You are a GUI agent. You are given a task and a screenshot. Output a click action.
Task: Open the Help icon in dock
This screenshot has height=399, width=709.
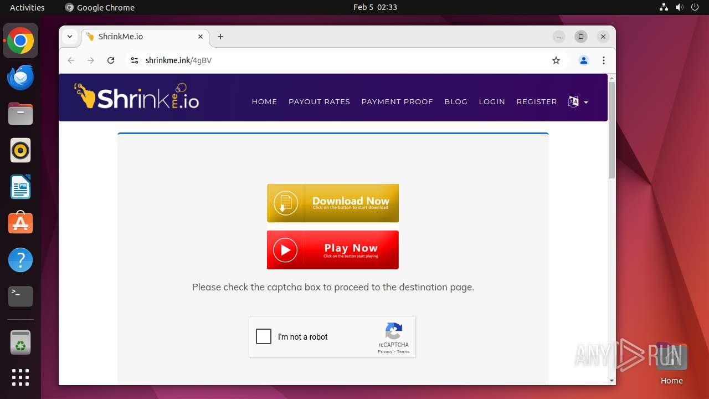coord(20,260)
